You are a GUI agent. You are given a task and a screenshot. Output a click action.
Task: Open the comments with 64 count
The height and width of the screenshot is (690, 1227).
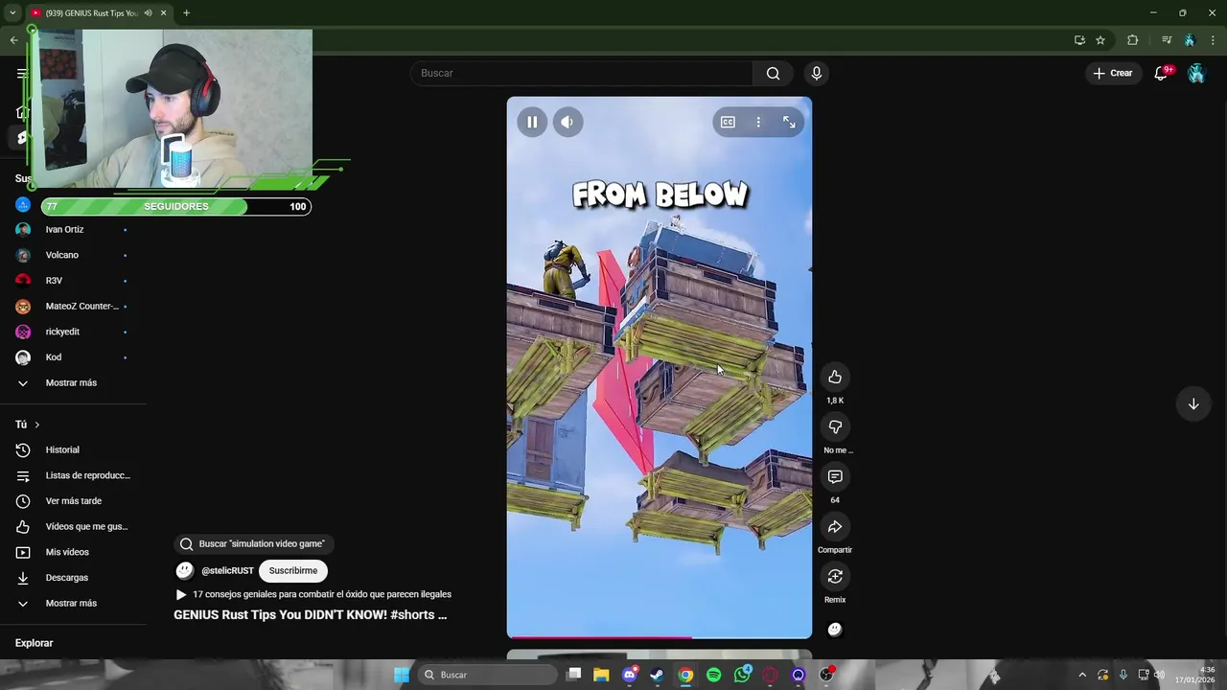[835, 476]
